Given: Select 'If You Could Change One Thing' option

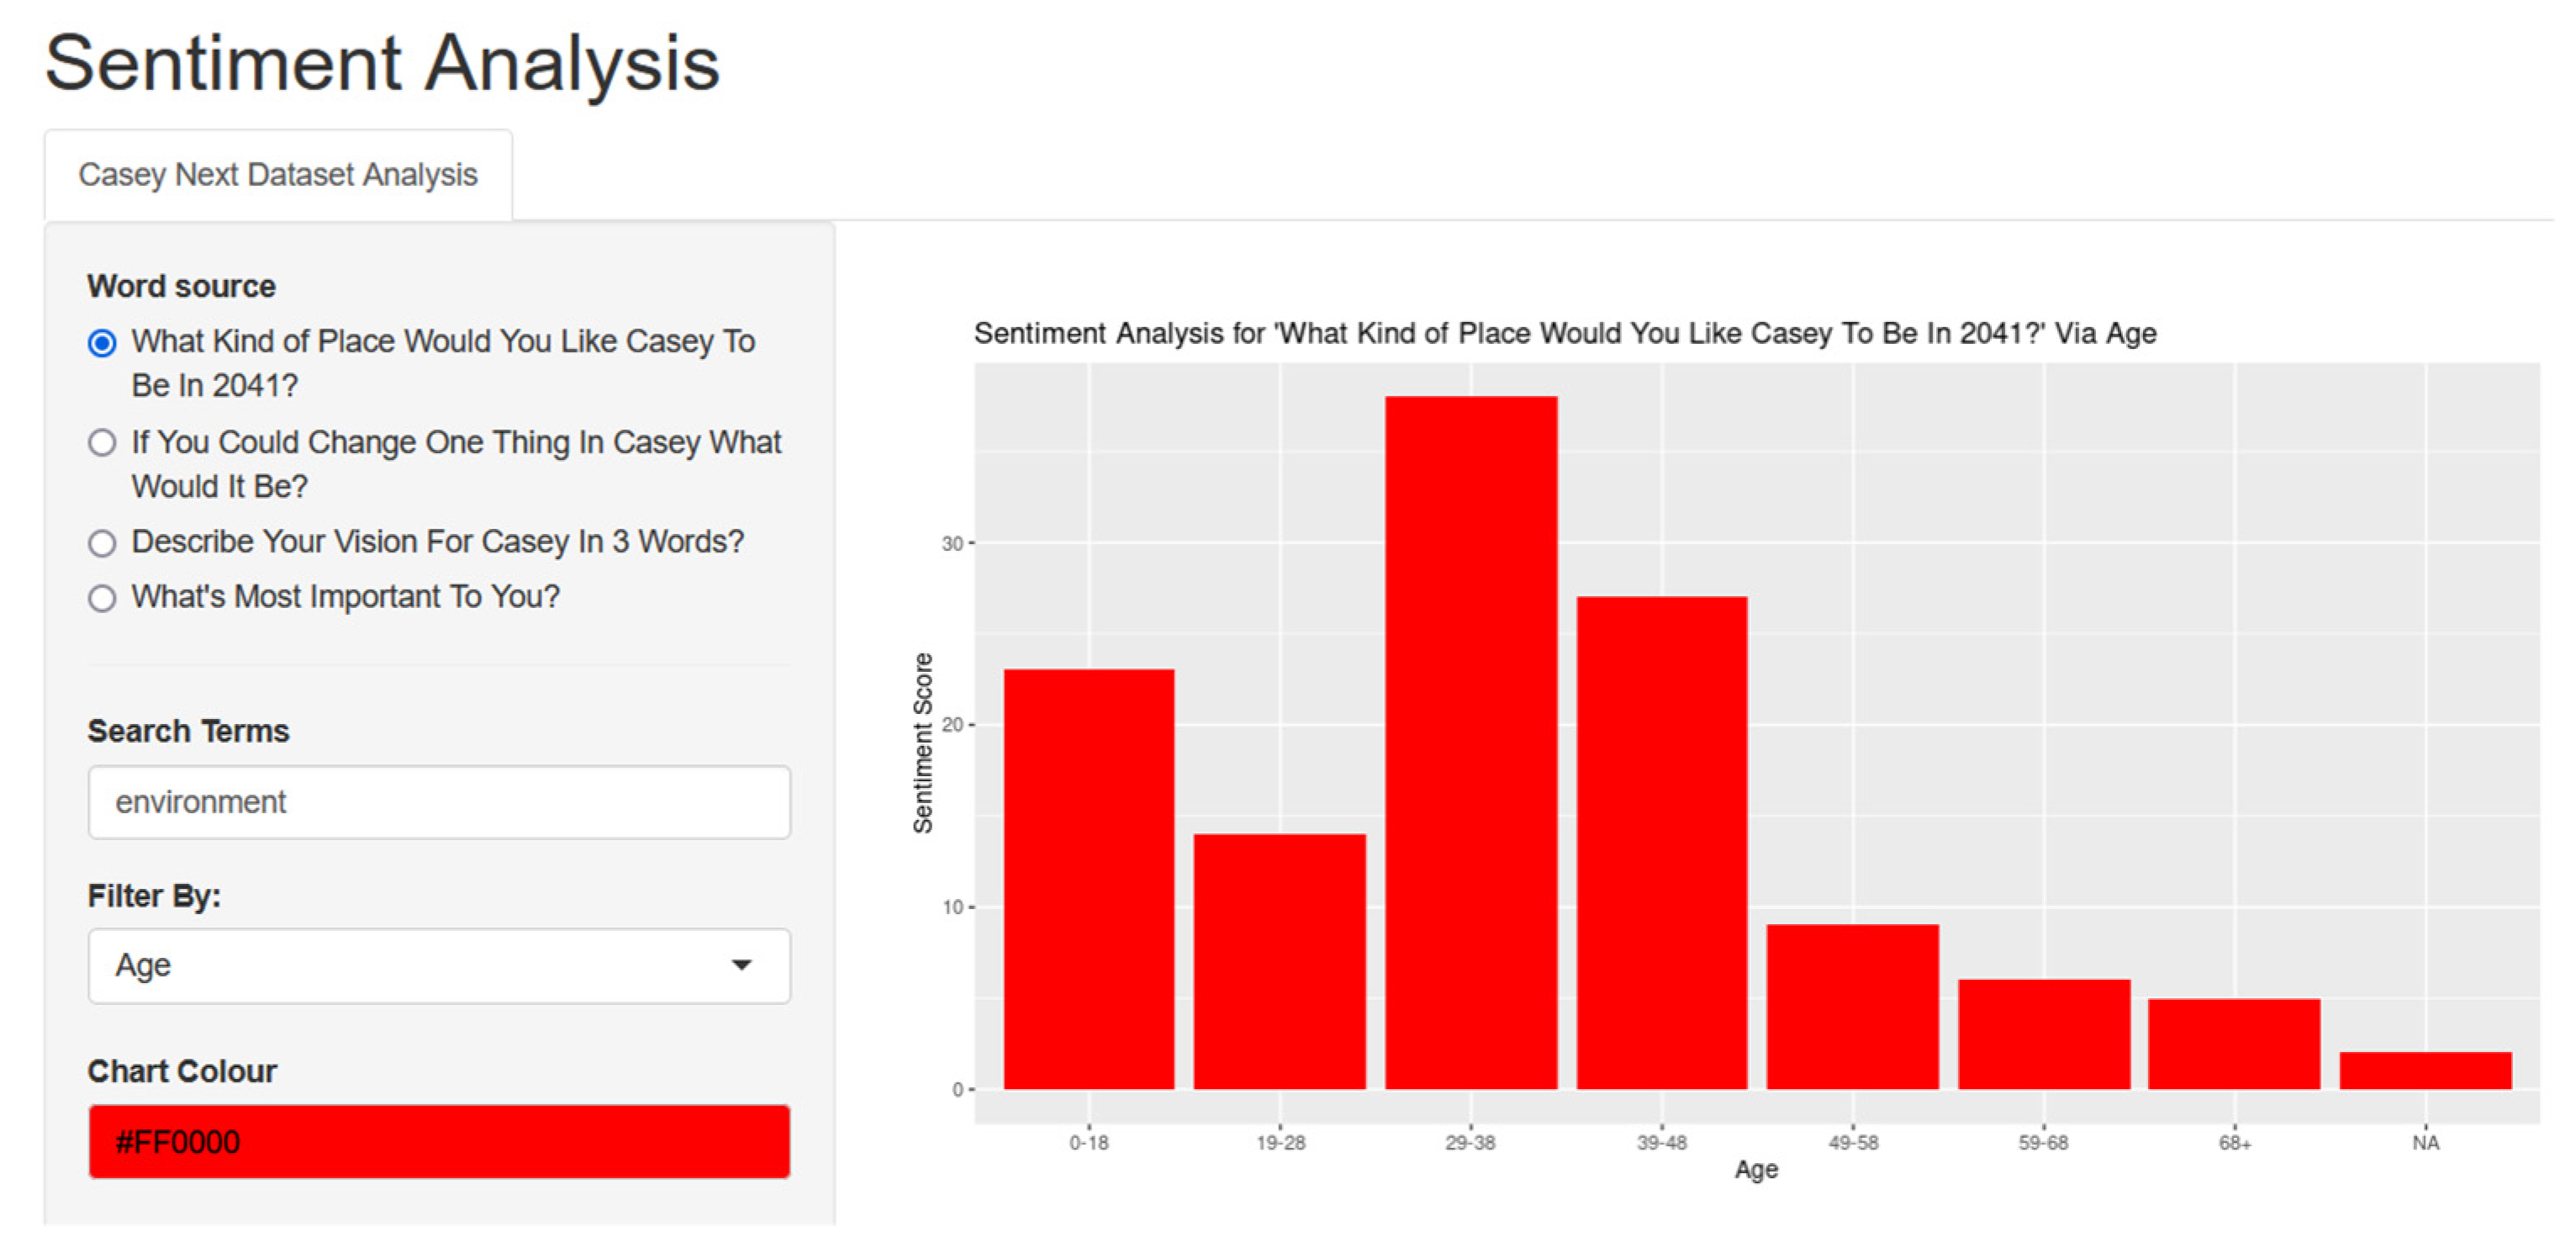Looking at the screenshot, I should (102, 443).
